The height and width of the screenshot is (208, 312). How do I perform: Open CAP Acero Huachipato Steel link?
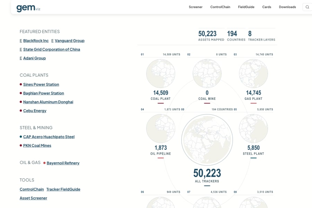[49, 137]
